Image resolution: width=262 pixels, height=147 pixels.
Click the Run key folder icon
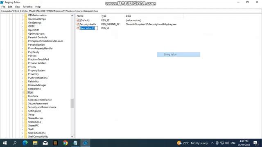25,93
